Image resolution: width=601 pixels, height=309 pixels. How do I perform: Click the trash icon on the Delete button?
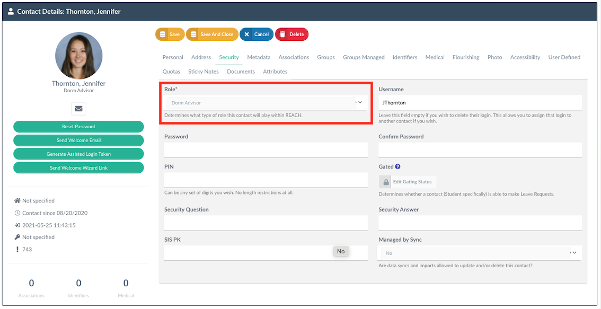tap(282, 34)
